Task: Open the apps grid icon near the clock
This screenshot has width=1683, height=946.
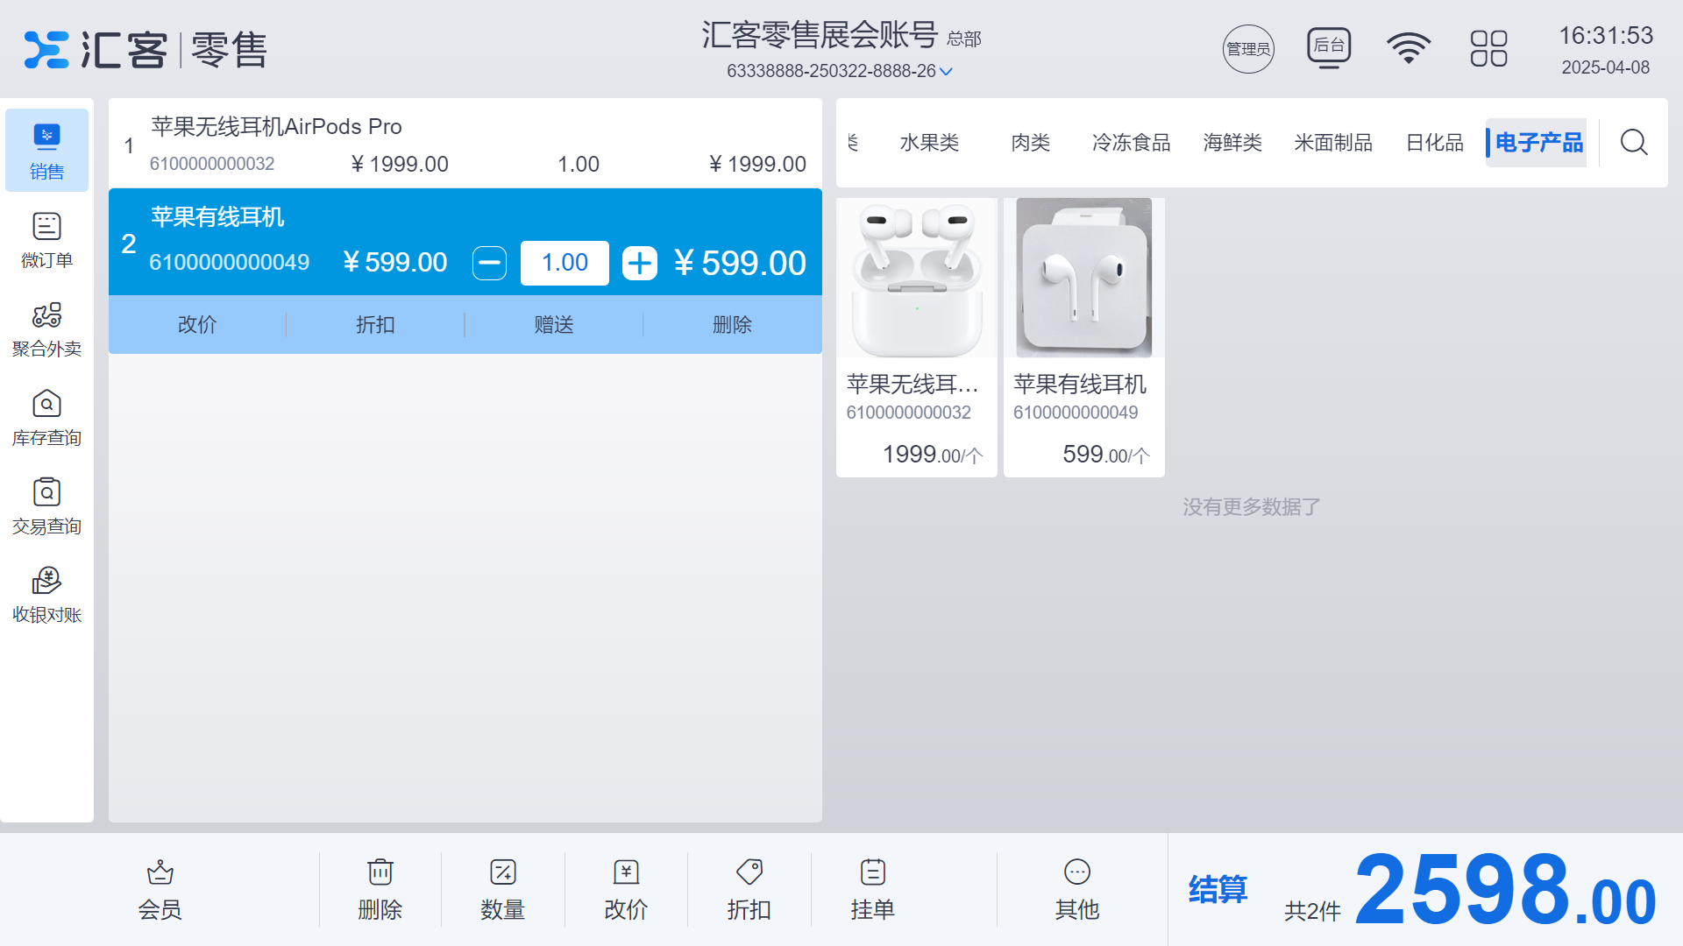Action: pos(1488,48)
